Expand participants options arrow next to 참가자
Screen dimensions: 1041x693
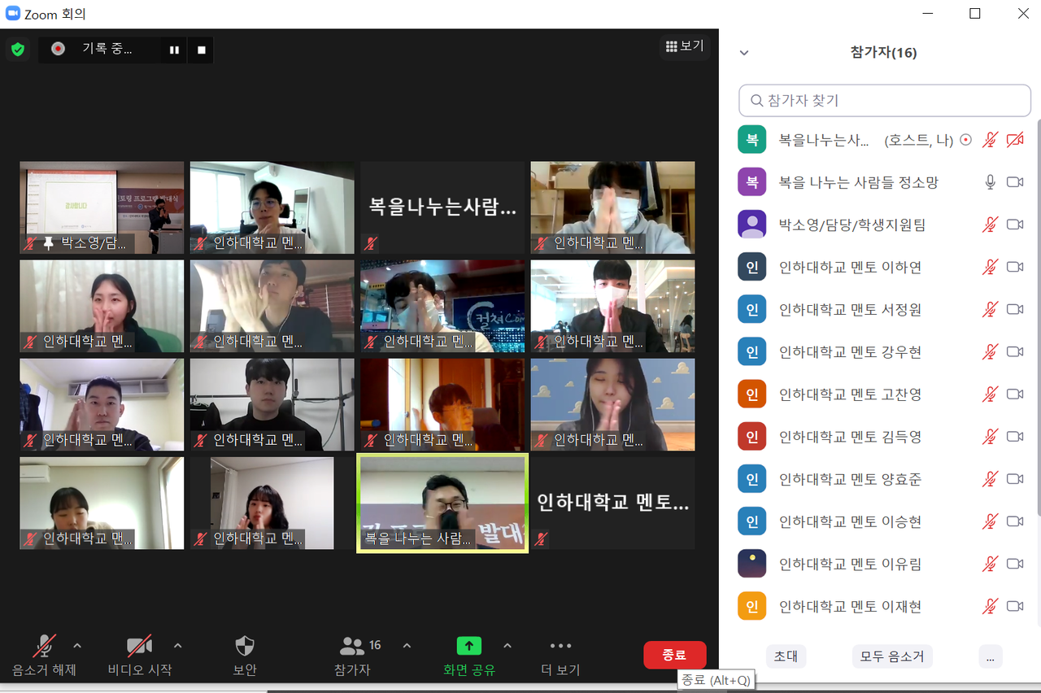point(407,646)
